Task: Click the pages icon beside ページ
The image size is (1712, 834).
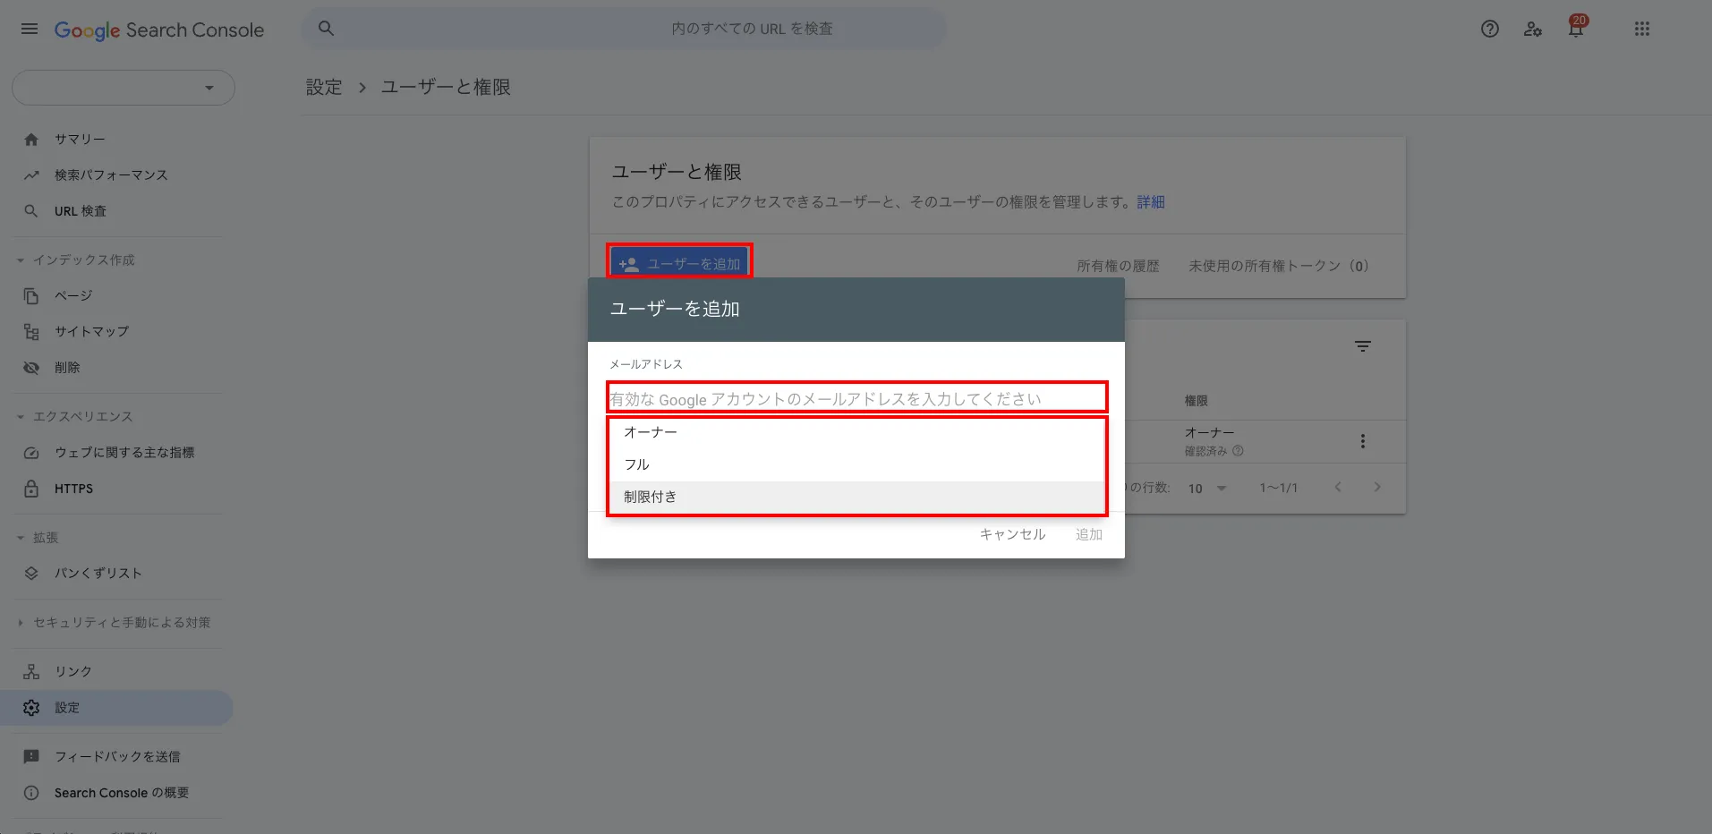Action: click(31, 296)
